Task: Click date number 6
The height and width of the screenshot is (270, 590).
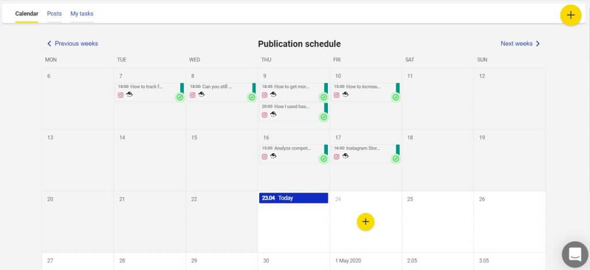Action: (x=48, y=76)
